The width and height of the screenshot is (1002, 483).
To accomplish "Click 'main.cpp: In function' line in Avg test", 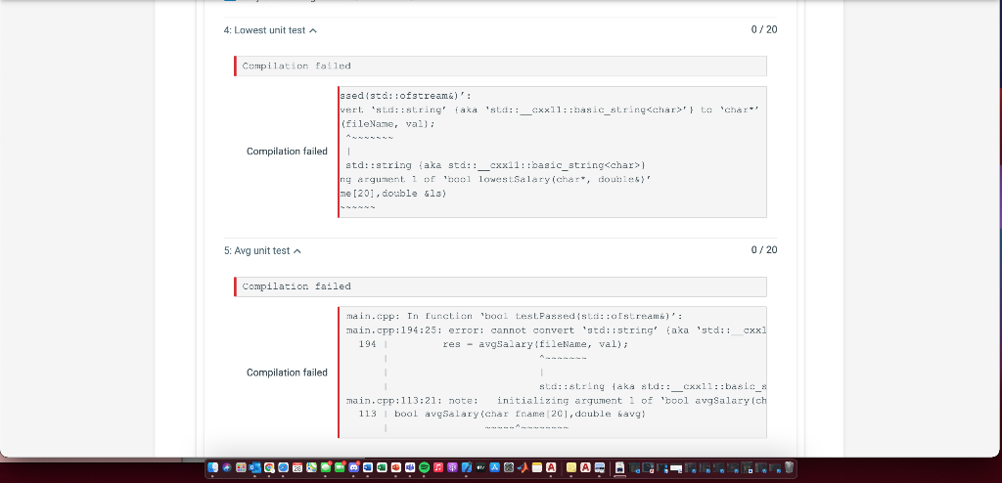I will [x=515, y=316].
